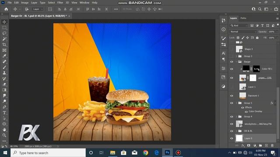Switch to the Paths tab

pyautogui.click(x=243, y=18)
